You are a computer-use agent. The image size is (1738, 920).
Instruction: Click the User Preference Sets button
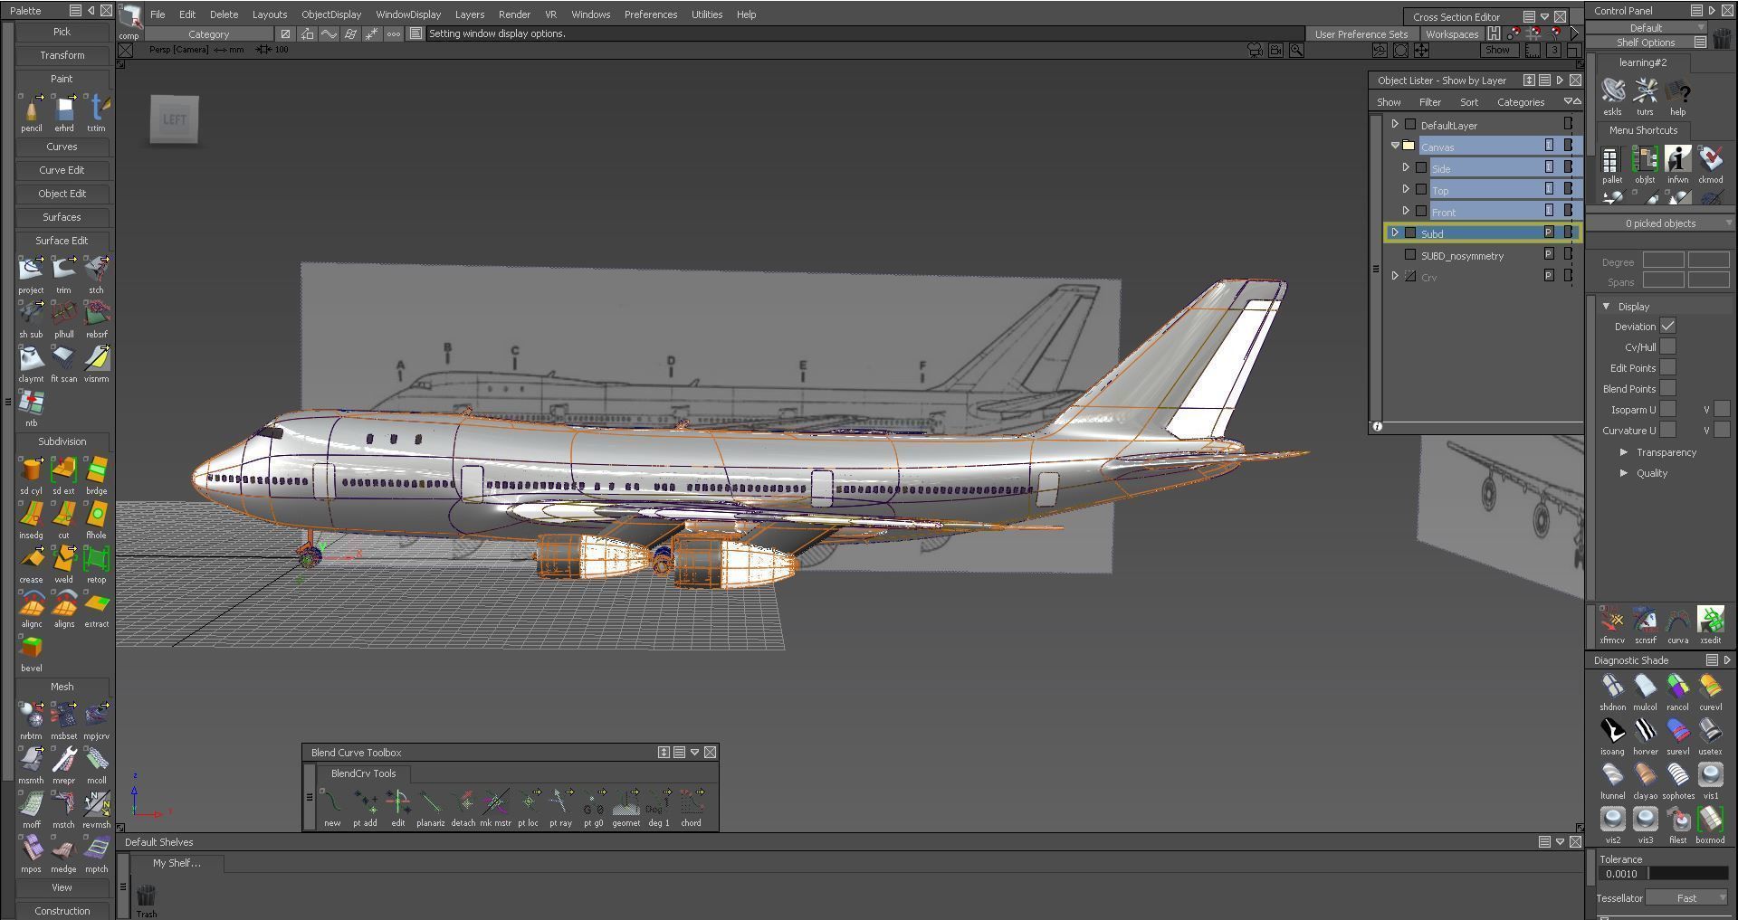pyautogui.click(x=1361, y=34)
